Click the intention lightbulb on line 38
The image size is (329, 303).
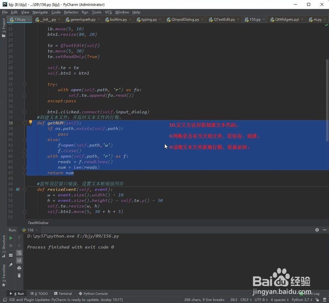30,122
